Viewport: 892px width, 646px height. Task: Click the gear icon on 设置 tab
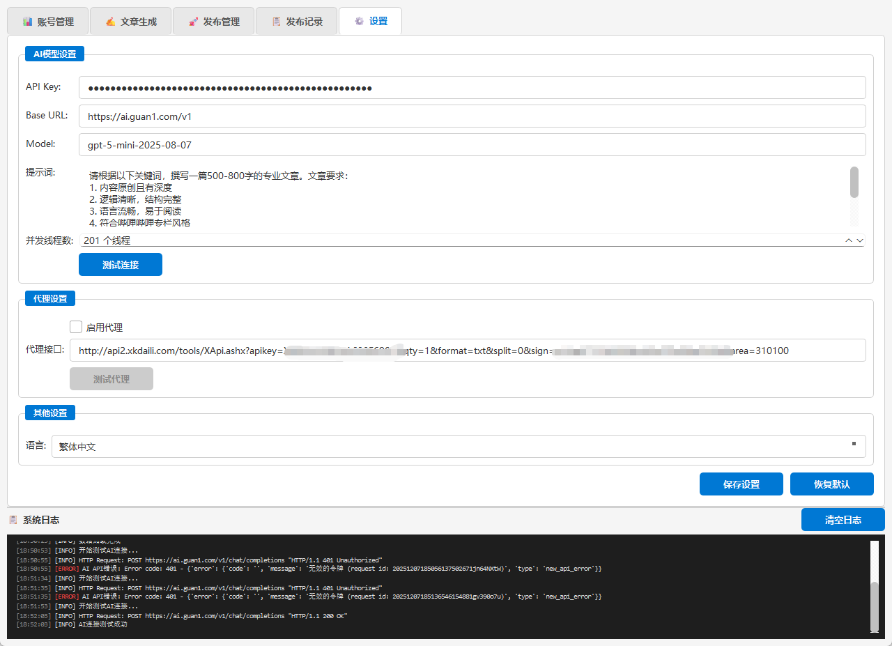pos(360,22)
